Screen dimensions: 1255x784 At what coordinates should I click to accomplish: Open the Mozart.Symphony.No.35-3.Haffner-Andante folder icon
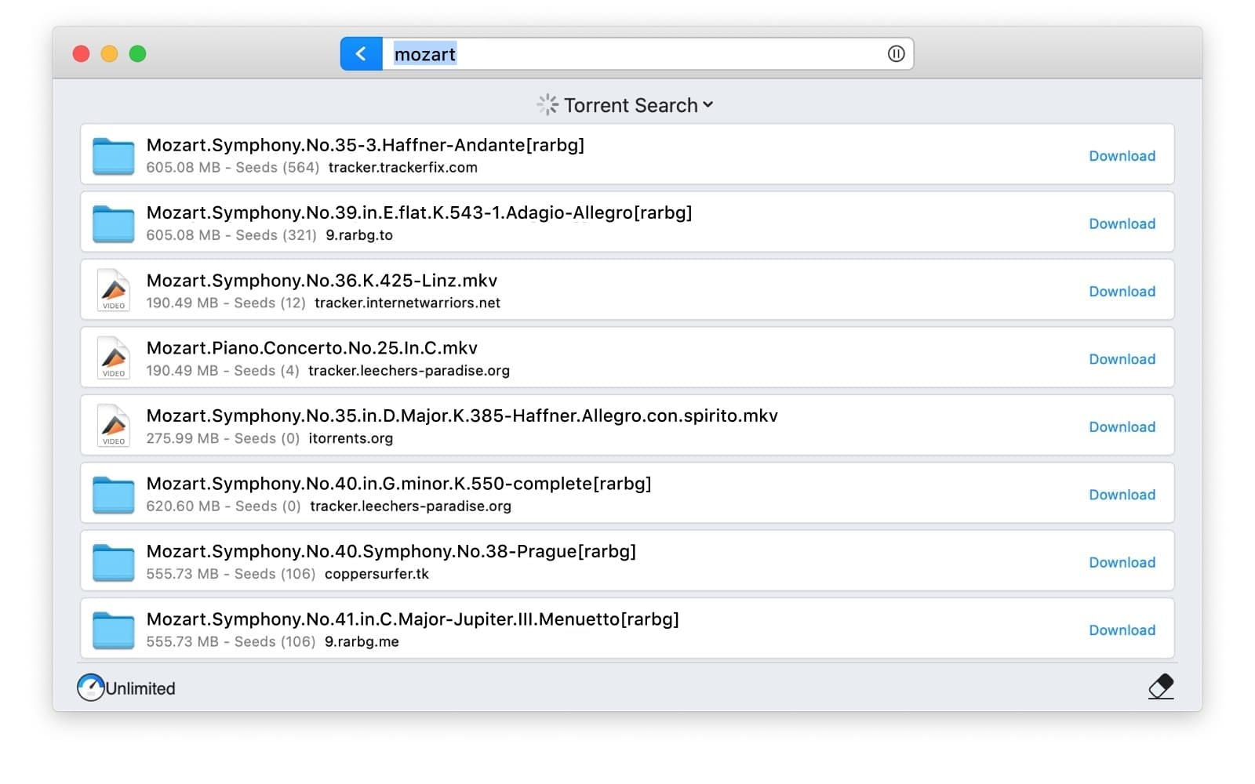point(113,155)
